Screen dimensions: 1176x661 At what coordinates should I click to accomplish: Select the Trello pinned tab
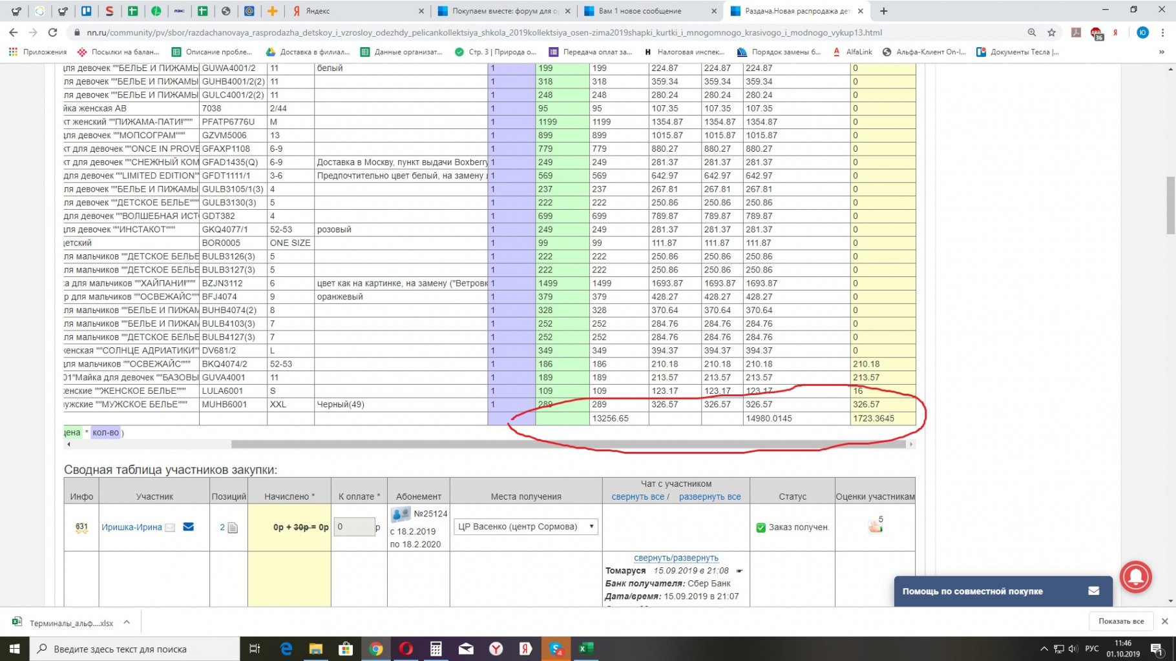(x=86, y=11)
